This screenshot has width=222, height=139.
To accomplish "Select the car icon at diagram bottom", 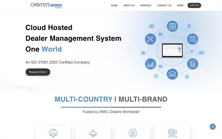I will click(172, 74).
